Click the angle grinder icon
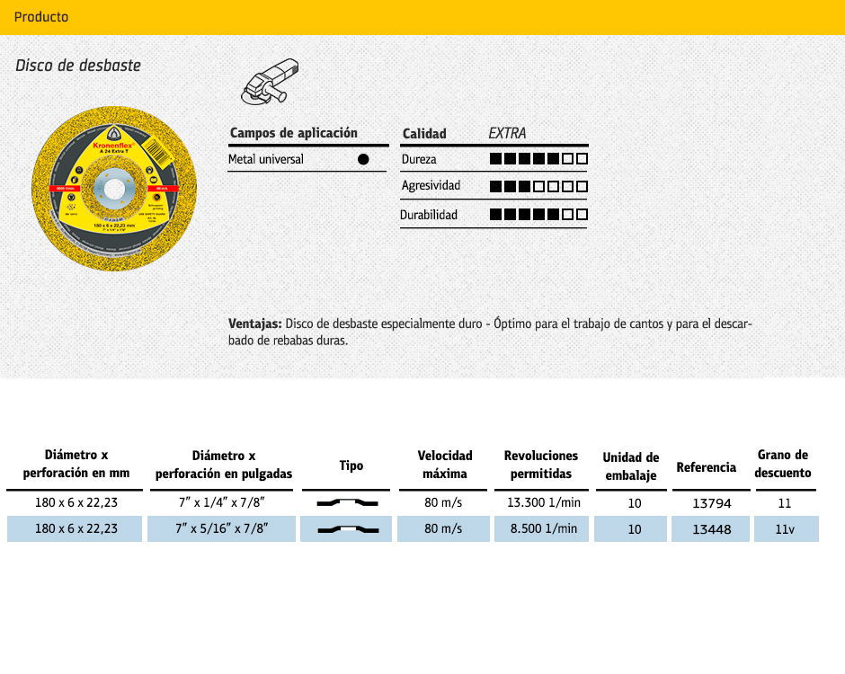Viewport: 845px width, 674px height. click(x=271, y=81)
